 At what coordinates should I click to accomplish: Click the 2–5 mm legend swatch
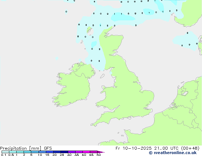coord(27,152)
